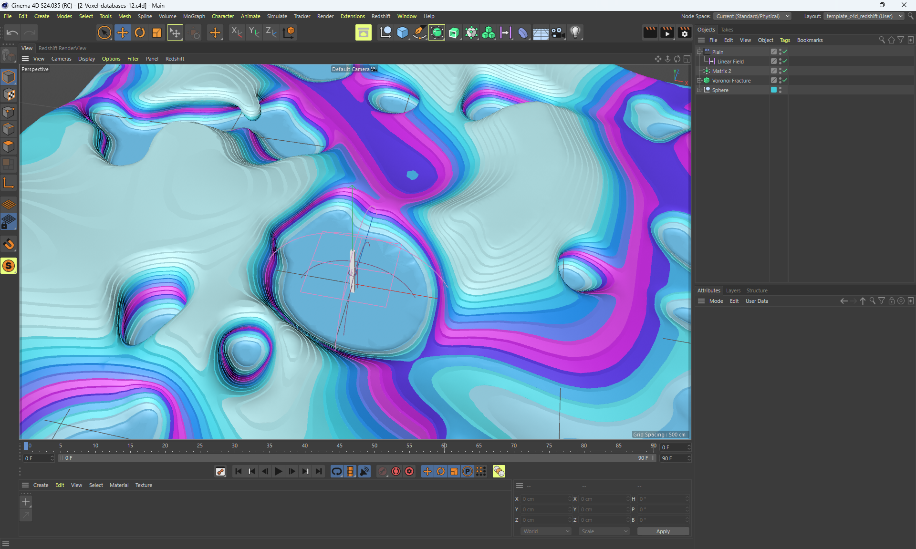Click the Camera object icon
The width and height of the screenshot is (916, 549).
(558, 32)
